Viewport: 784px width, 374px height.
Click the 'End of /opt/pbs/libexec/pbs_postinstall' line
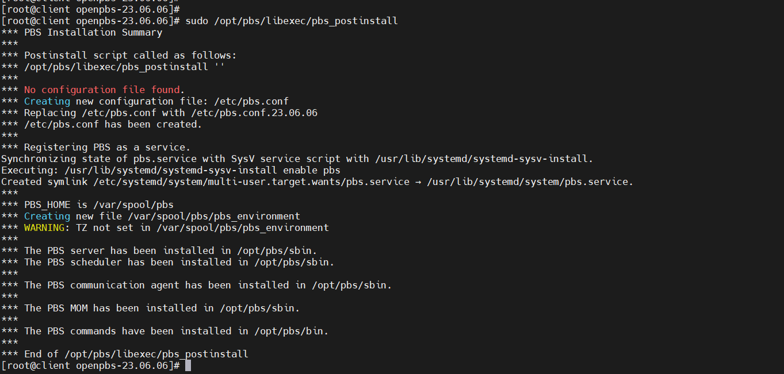(125, 354)
